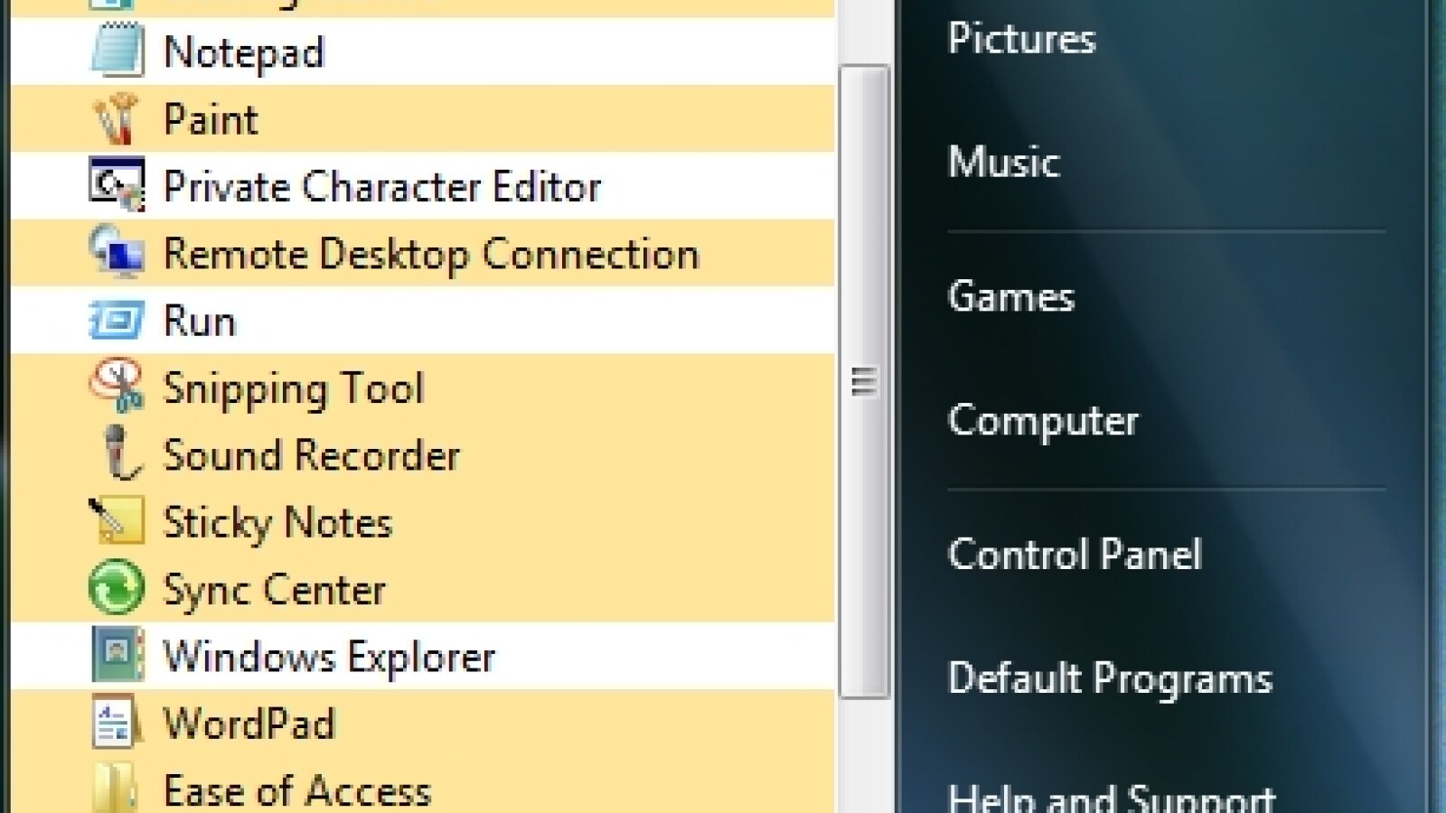Launch Remote Desktop Connection icon
The height and width of the screenshot is (813, 1446).
(117, 252)
